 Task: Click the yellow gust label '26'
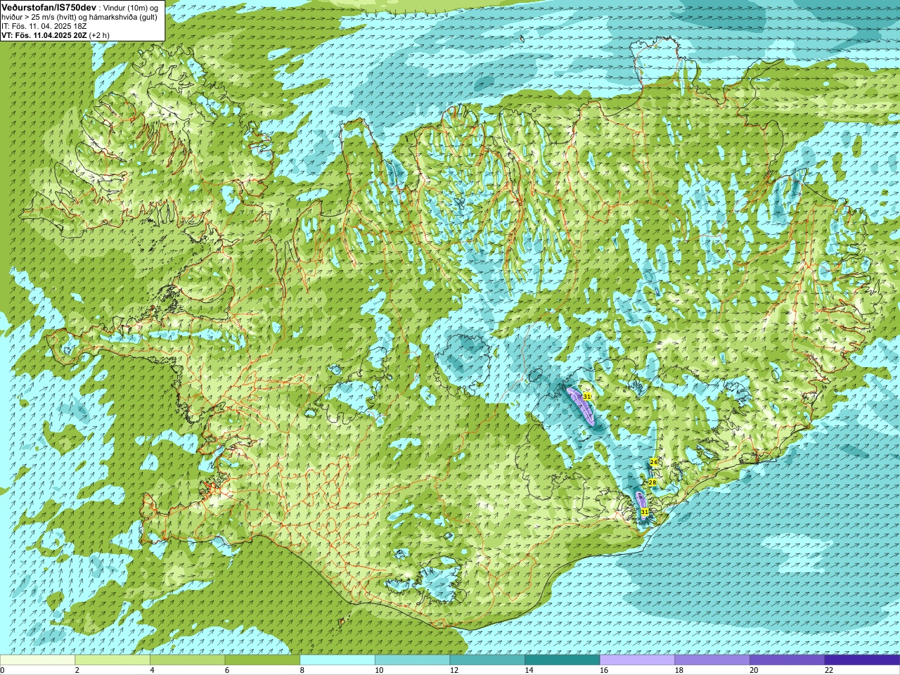653,462
